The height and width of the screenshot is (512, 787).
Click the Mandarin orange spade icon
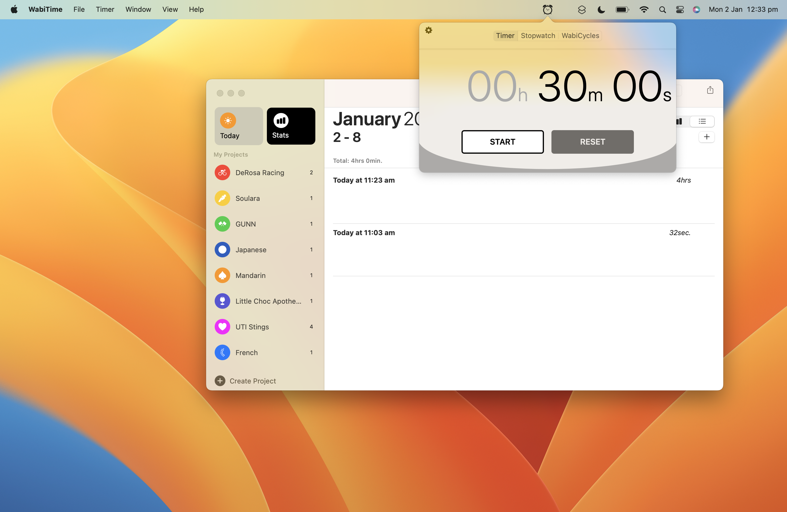(222, 275)
